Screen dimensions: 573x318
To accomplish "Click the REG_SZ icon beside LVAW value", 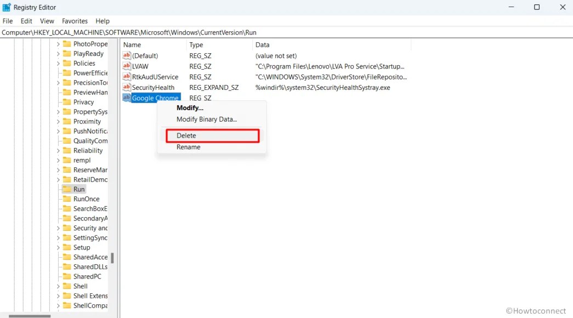I will (x=127, y=66).
